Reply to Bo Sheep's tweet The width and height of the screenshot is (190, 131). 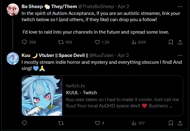25,42
